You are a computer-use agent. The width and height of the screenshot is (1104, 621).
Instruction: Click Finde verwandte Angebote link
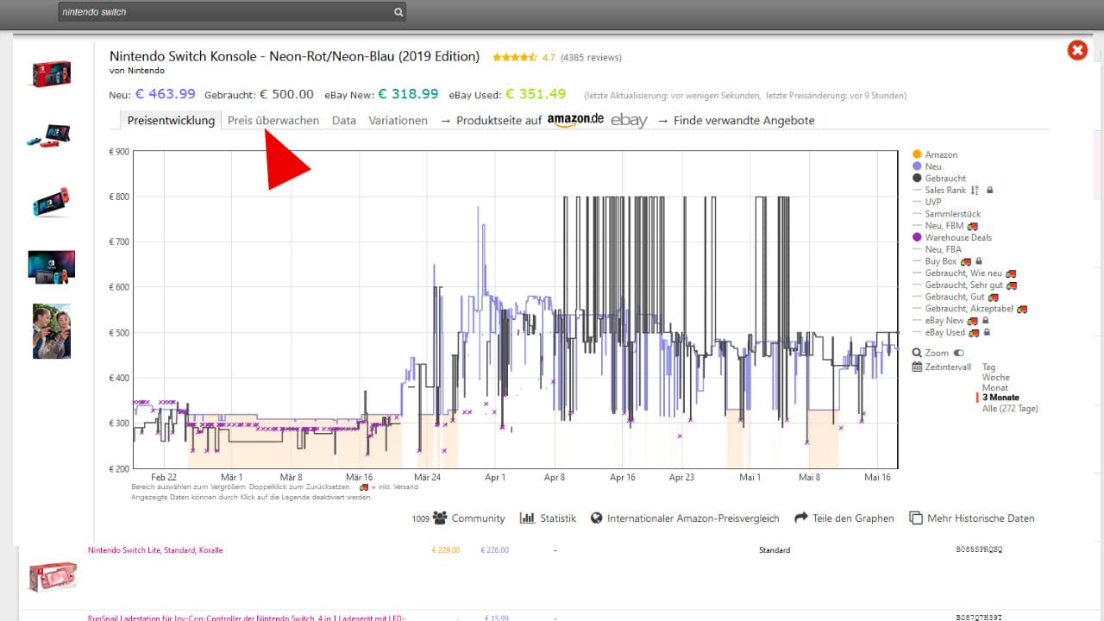(743, 121)
